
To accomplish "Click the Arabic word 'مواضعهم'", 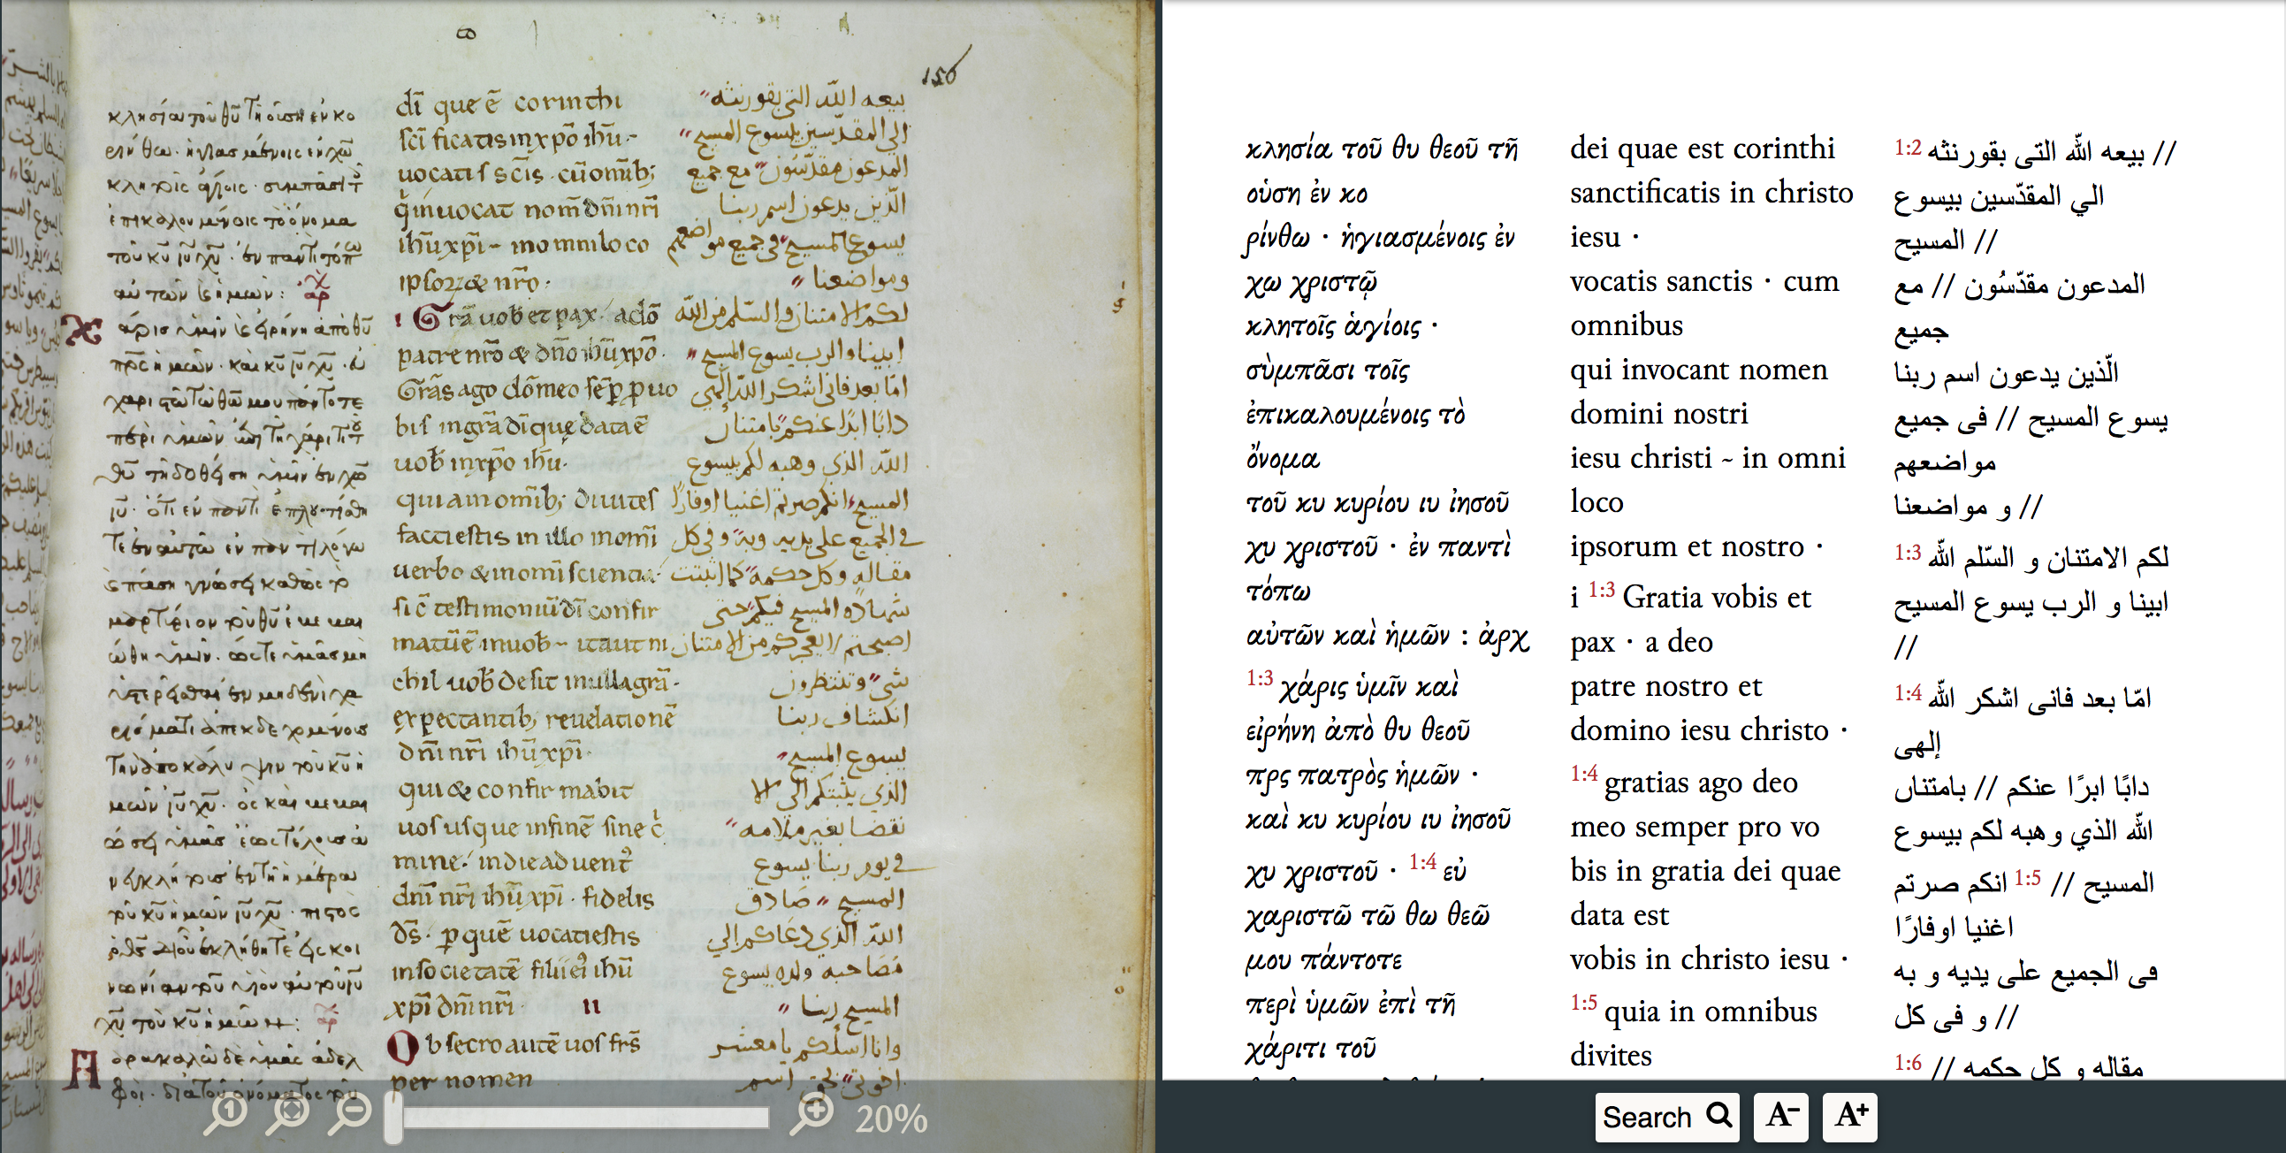I will pos(1946,462).
